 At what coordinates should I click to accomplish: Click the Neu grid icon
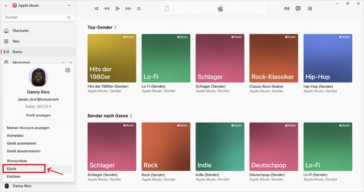click(6, 41)
